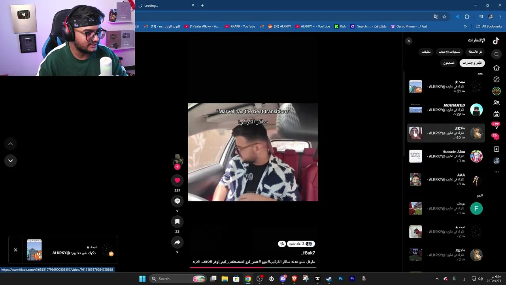Select the Comments notification tab
Image resolution: width=506 pixels, height=285 pixels.
pos(426,52)
